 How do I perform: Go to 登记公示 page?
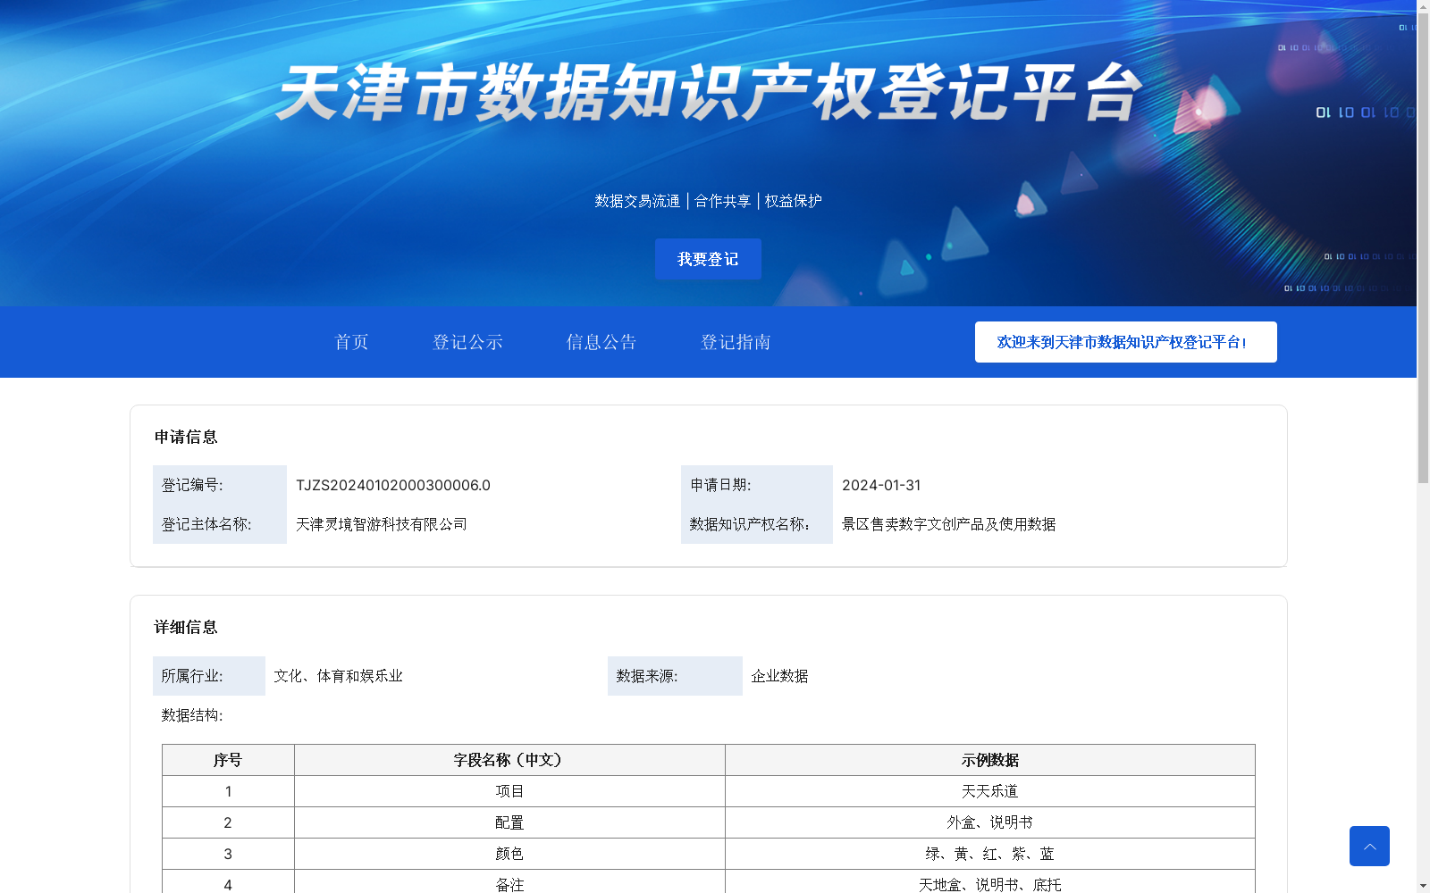click(x=467, y=342)
